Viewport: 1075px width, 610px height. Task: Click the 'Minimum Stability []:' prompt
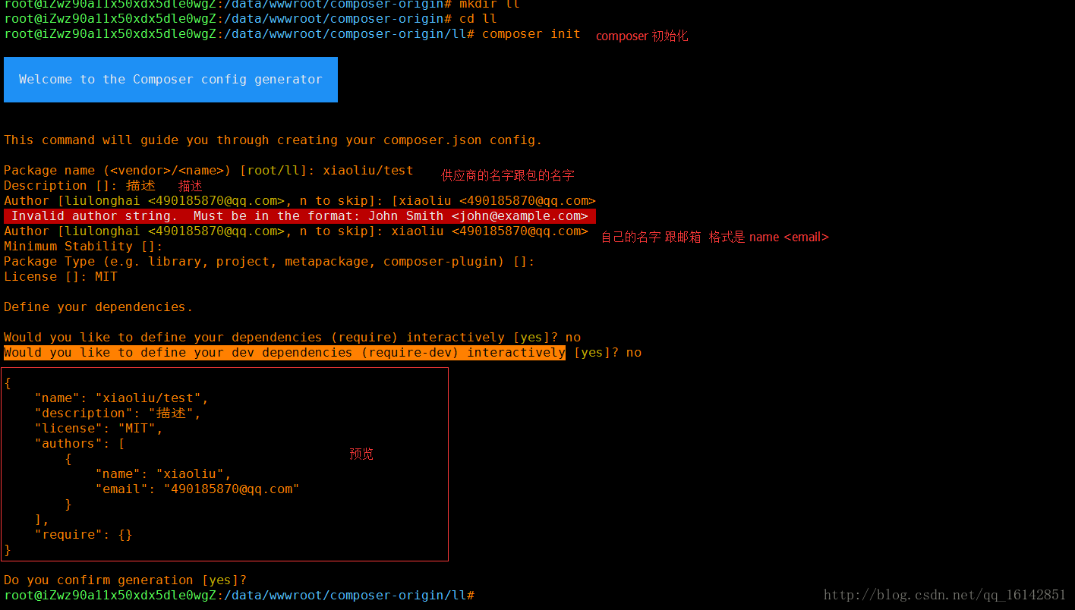point(84,247)
